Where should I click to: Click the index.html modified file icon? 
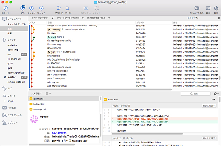pos(31,104)
